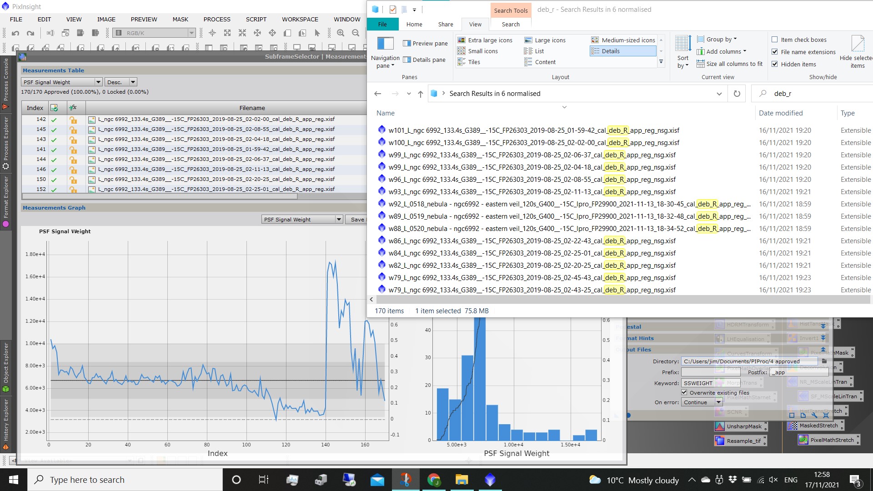Click the back navigation arrow in file browser

click(x=378, y=94)
